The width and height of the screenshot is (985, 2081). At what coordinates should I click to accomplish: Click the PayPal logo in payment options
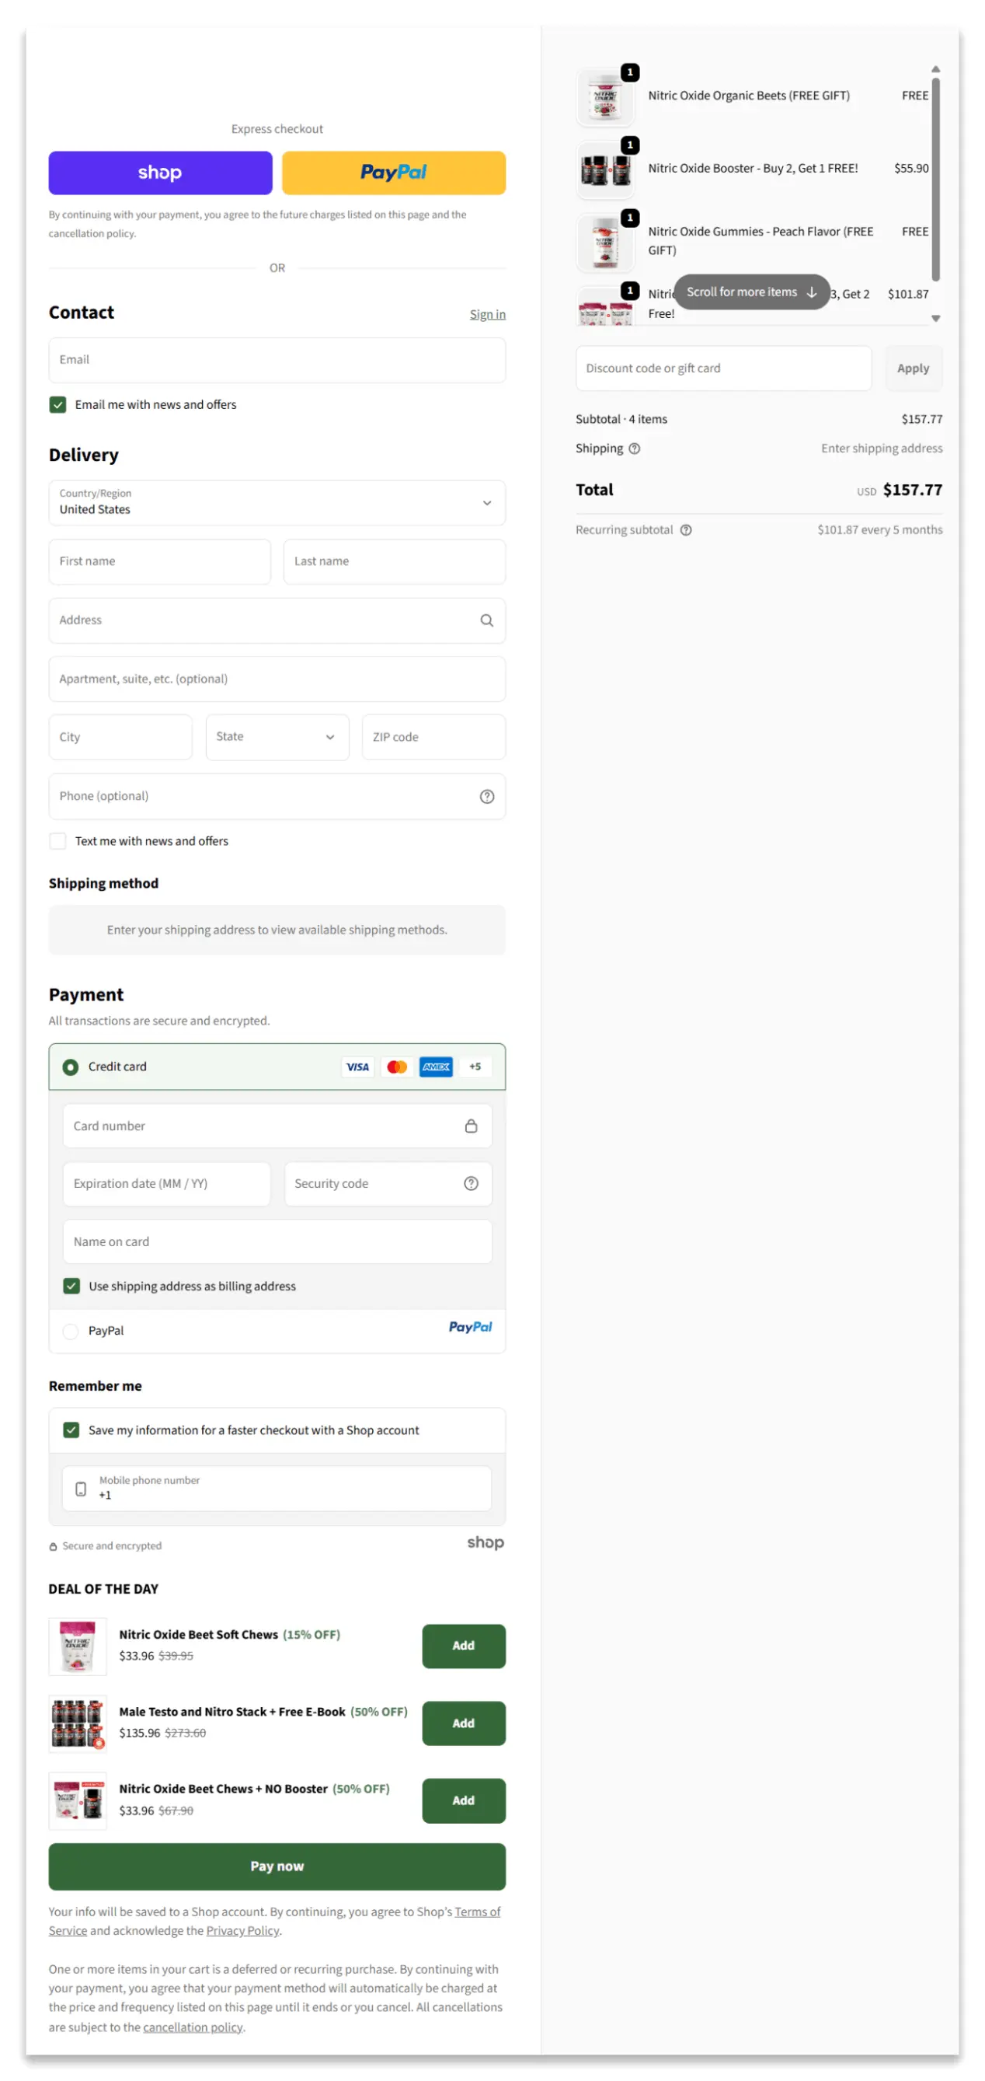coord(470,1327)
